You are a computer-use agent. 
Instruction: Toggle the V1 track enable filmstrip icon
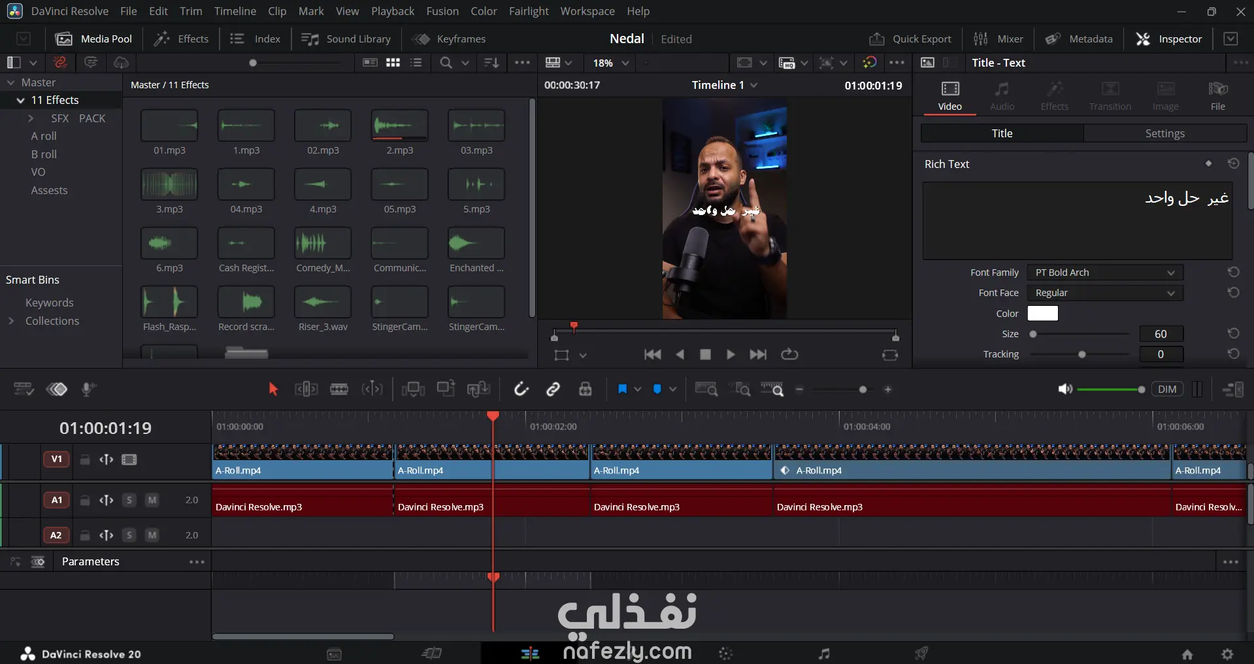129,459
